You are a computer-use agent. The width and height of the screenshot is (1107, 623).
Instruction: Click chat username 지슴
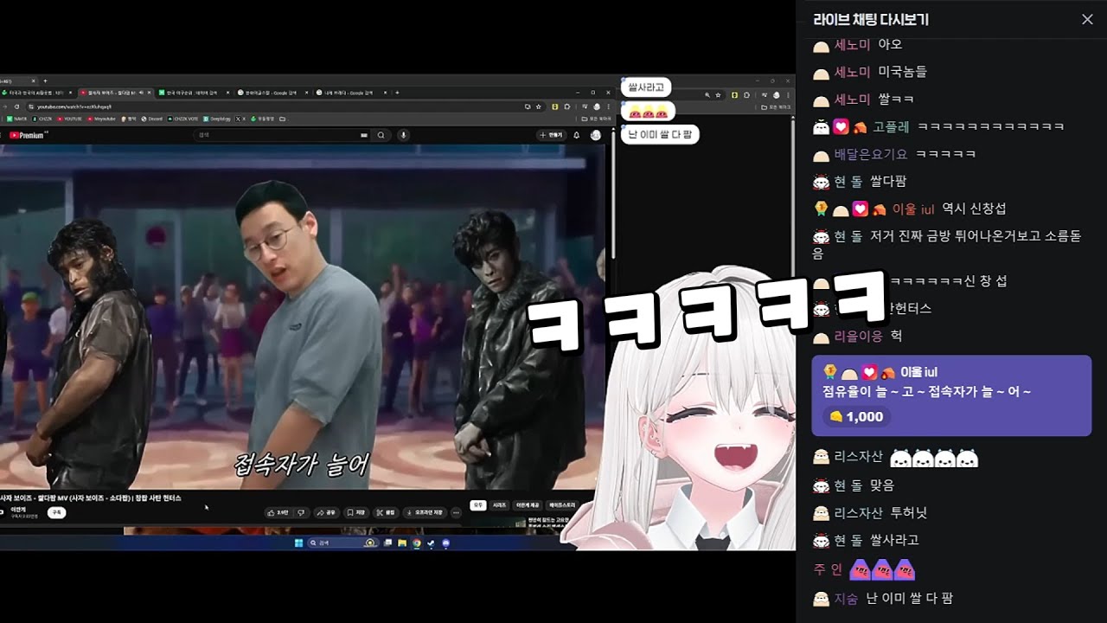click(x=846, y=598)
